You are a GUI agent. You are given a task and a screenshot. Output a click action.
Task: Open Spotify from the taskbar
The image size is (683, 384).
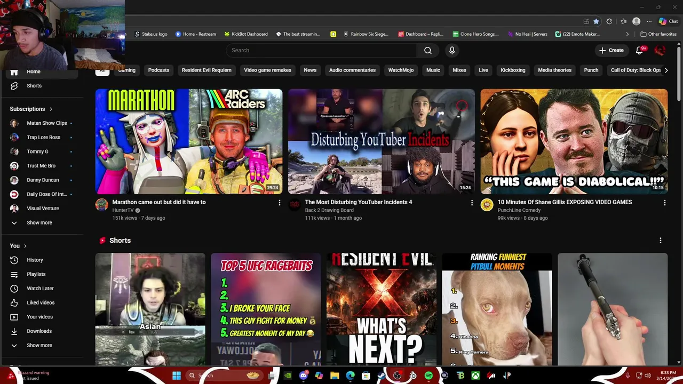point(428,375)
